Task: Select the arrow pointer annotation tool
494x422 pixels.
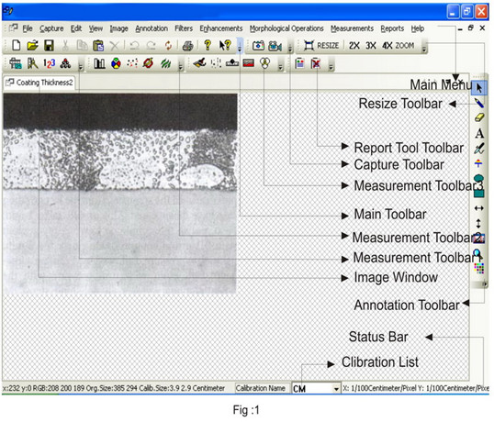Action: 479,88
